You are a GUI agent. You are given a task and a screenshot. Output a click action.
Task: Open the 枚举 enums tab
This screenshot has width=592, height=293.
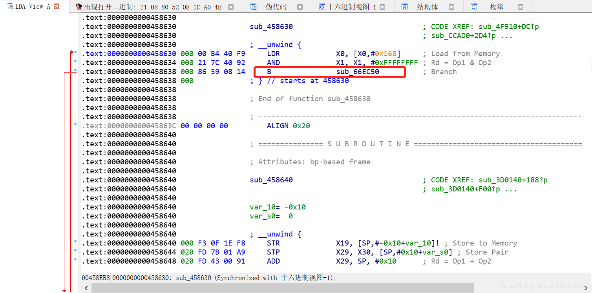[x=497, y=7]
